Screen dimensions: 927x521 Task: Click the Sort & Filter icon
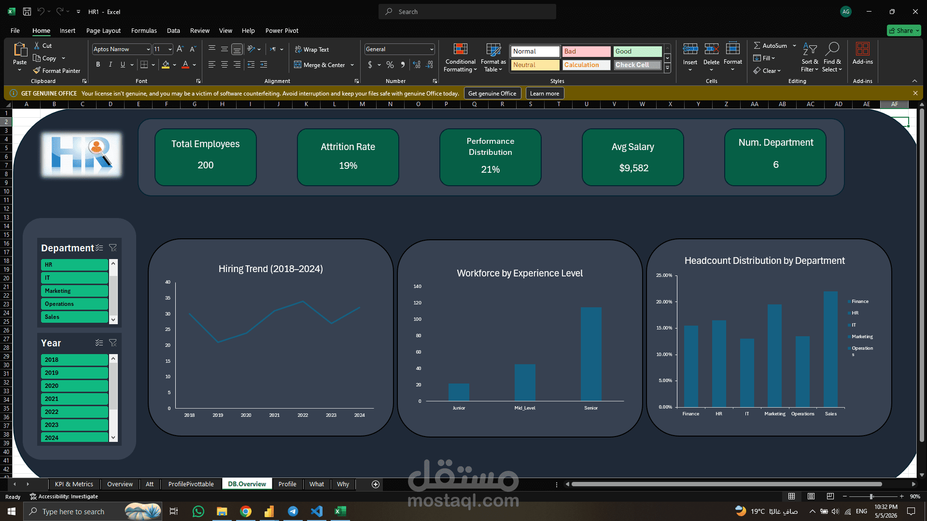point(810,49)
